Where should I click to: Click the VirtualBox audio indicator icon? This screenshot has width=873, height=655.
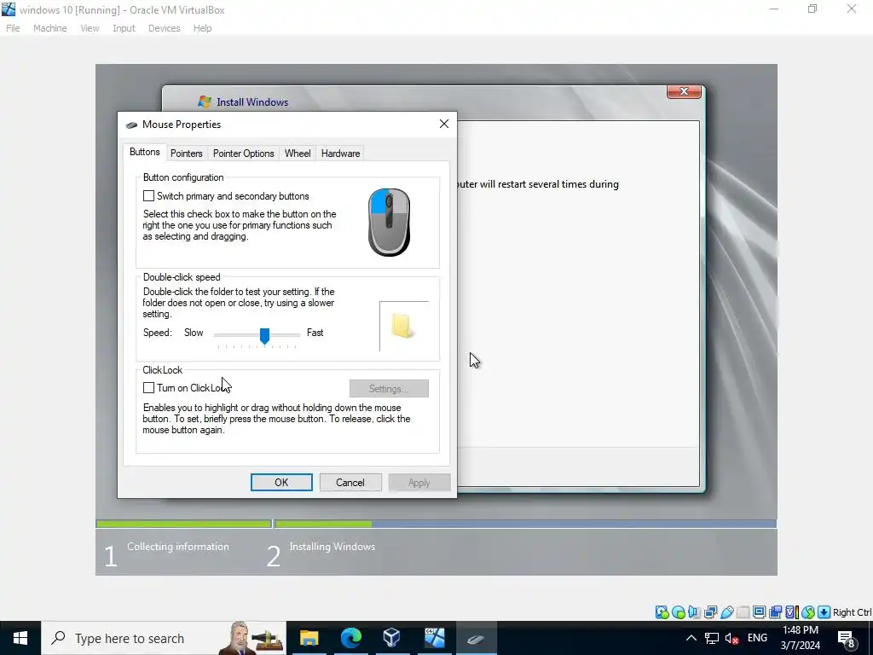click(x=694, y=612)
